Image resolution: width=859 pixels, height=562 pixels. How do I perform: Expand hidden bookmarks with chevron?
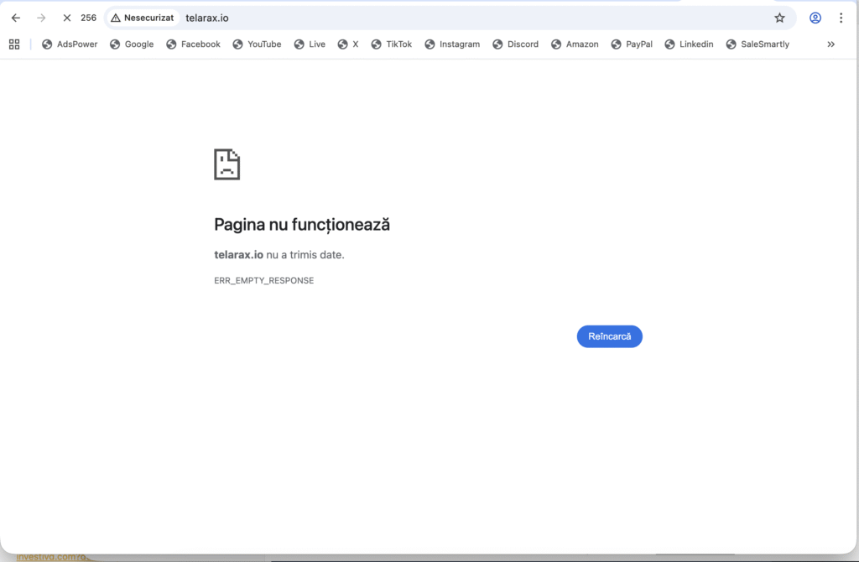point(830,44)
